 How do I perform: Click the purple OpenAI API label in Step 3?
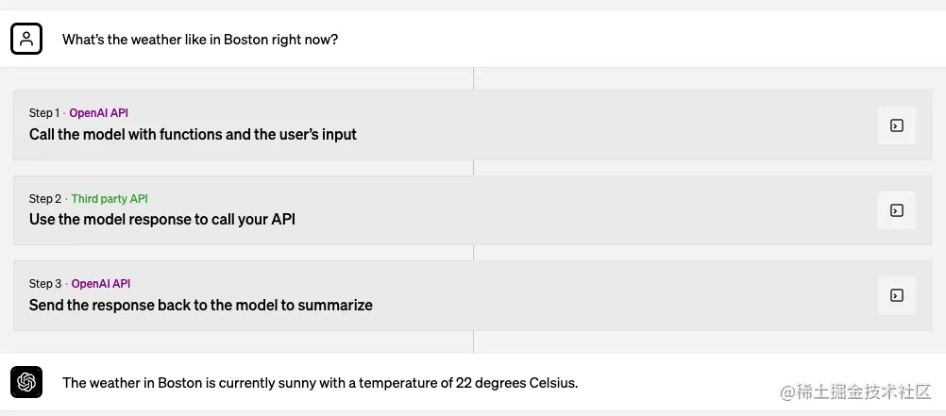click(x=100, y=284)
